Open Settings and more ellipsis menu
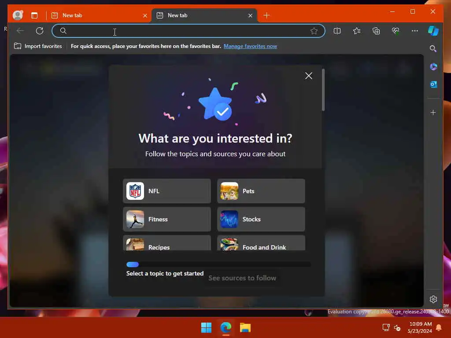Image resolution: width=451 pixels, height=338 pixels. (415, 31)
